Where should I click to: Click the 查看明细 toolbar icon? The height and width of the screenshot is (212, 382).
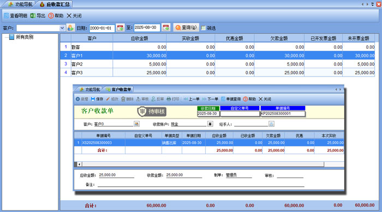7,16
